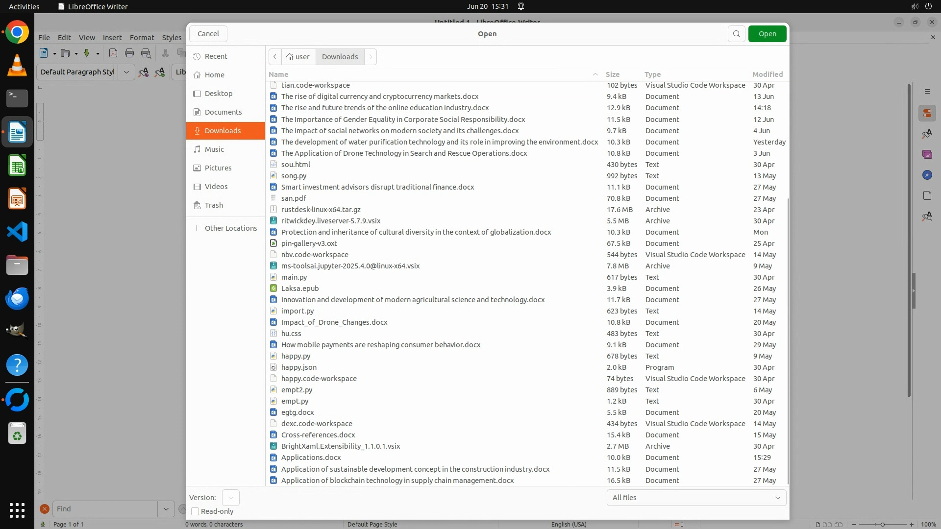This screenshot has width=941, height=529.
Task: Open the Navigator sidebar panel icon
Action: point(927,175)
